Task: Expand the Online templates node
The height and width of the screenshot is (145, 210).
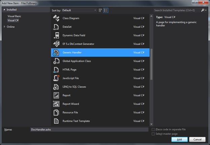Action: 4,27
